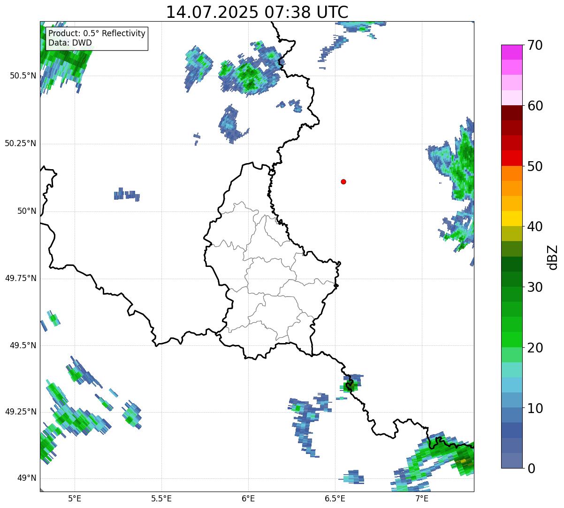Image resolution: width=564 pixels, height=508 pixels.
Task: Click the 49.5°N latitude label
Action: click(23, 345)
